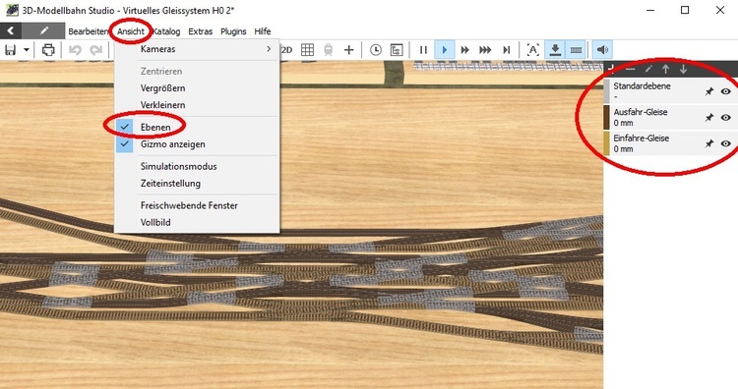Click the Einfahre-Gleise layer color swatch
This screenshot has height=389, width=738.
point(607,143)
